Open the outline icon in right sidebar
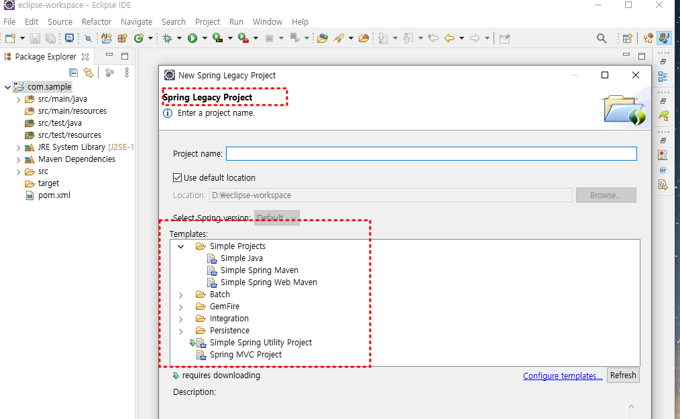Image resolution: width=680 pixels, height=419 pixels. (x=663, y=76)
